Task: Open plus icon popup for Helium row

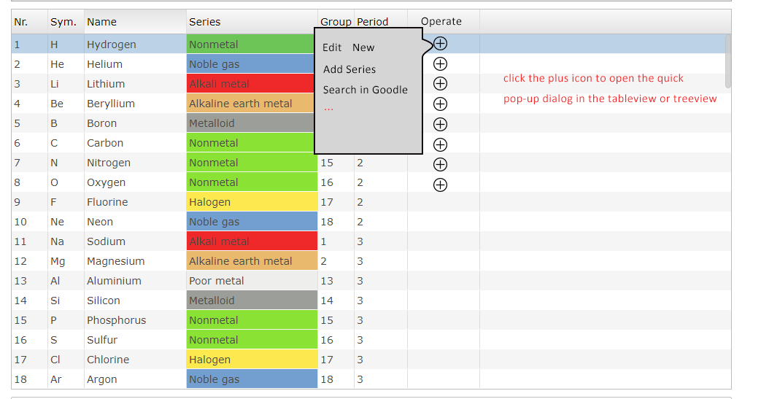Action: (x=440, y=64)
